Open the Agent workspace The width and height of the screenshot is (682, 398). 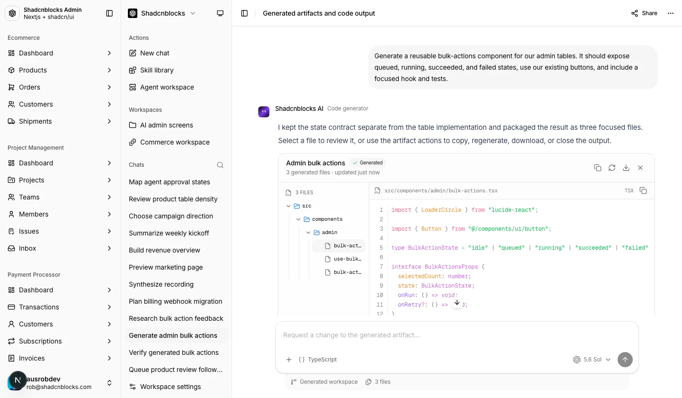[176, 87]
